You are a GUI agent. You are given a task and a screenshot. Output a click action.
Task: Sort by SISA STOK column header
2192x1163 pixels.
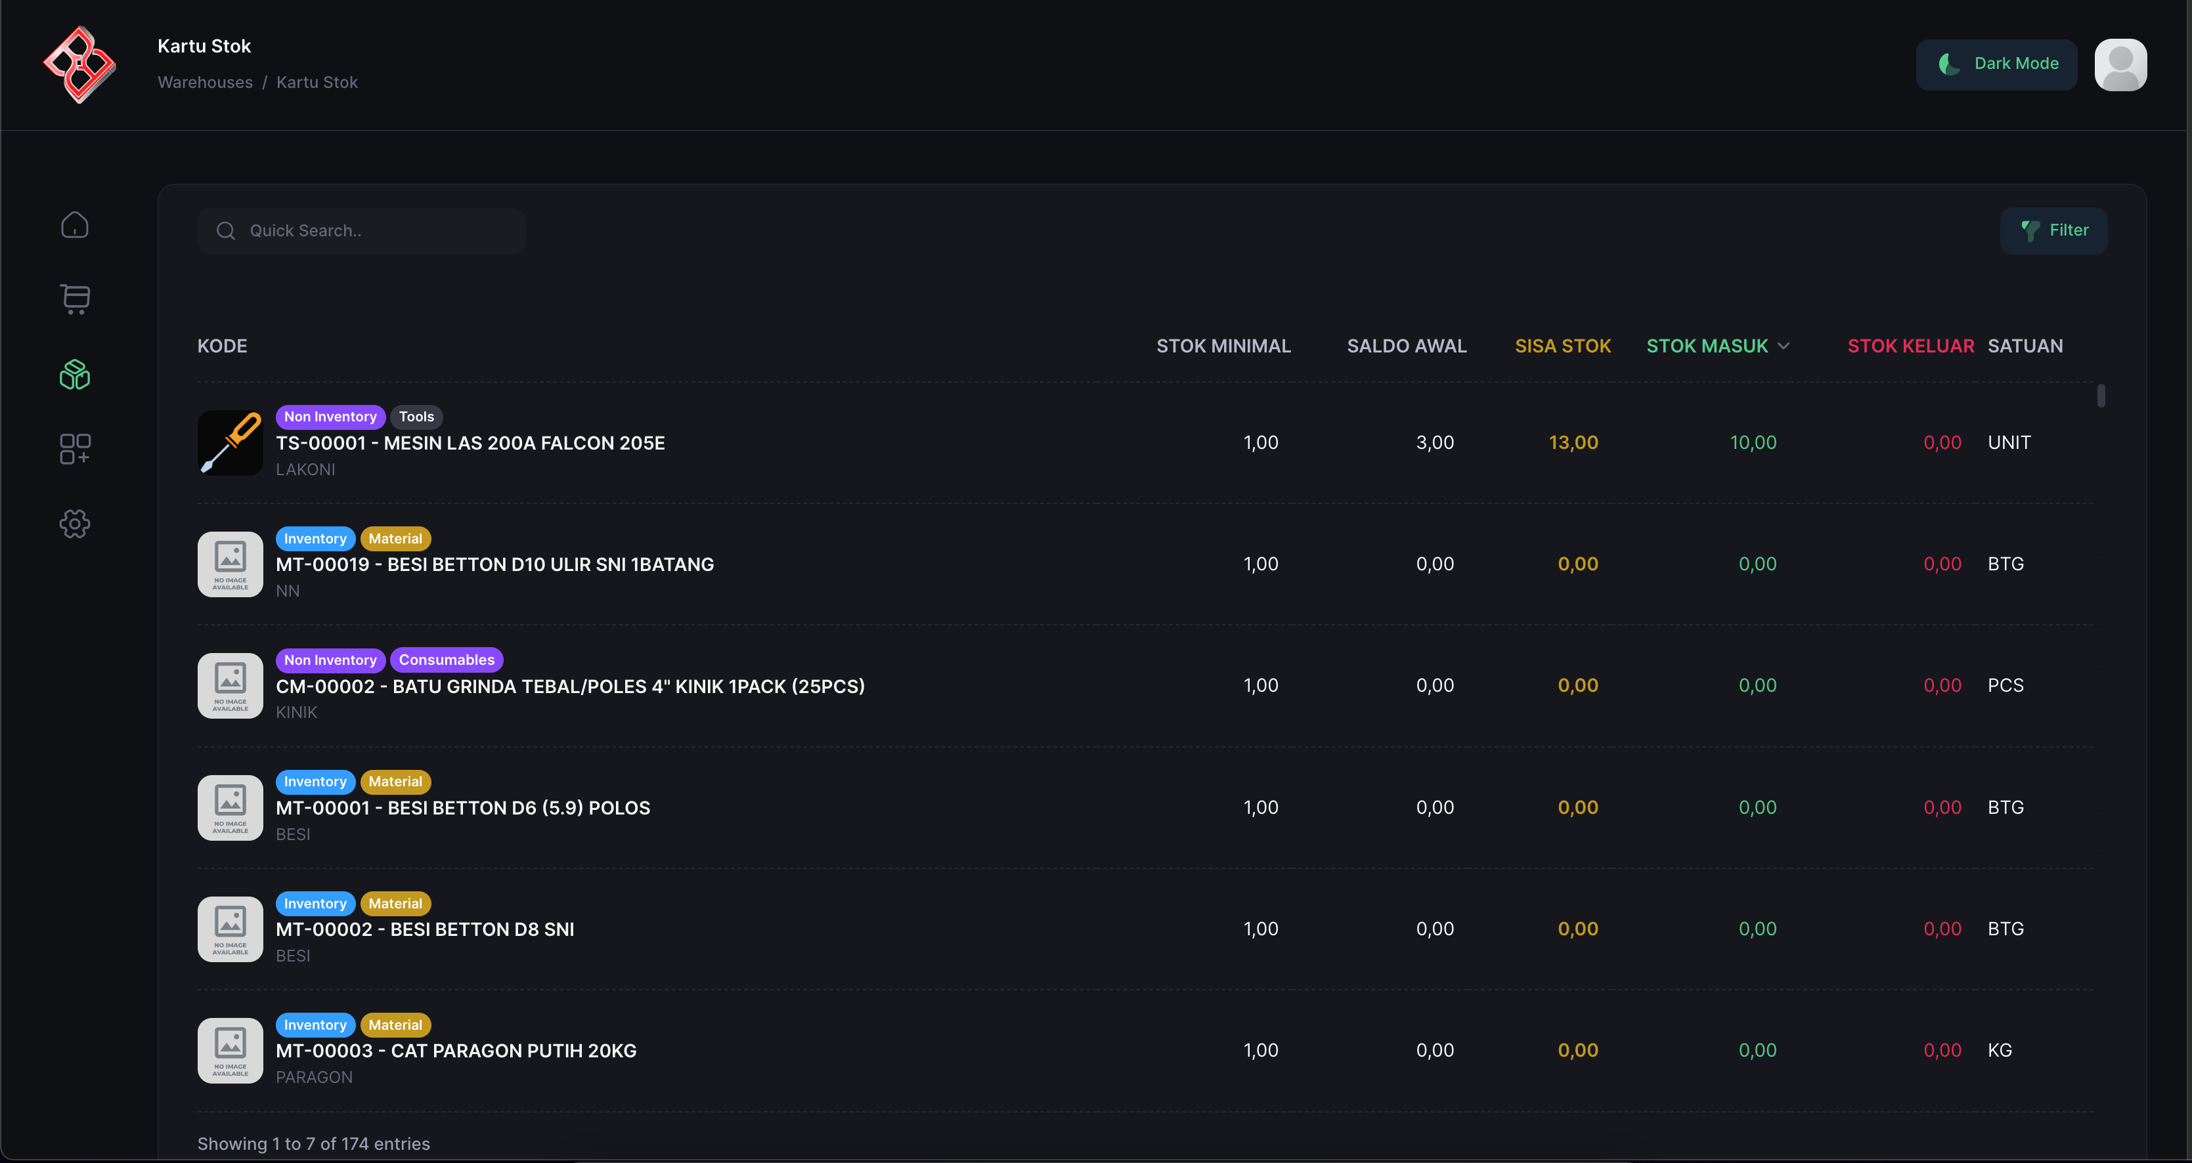1562,347
